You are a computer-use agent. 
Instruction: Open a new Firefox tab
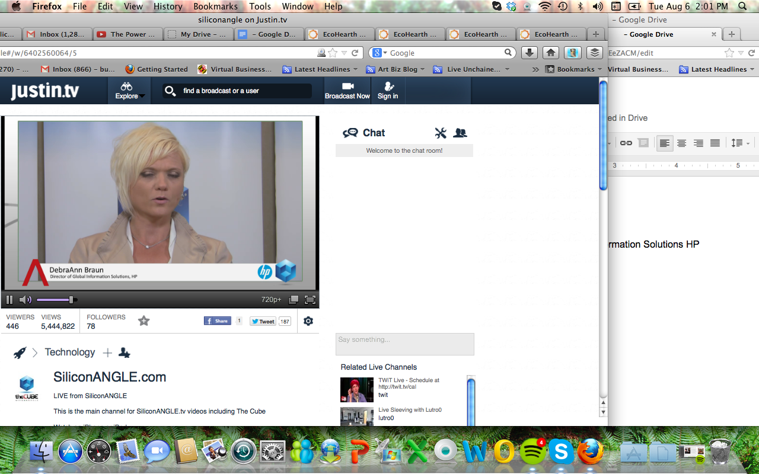(x=596, y=34)
